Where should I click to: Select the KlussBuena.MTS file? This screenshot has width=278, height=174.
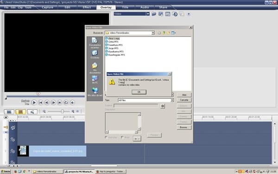pyautogui.click(x=114, y=52)
